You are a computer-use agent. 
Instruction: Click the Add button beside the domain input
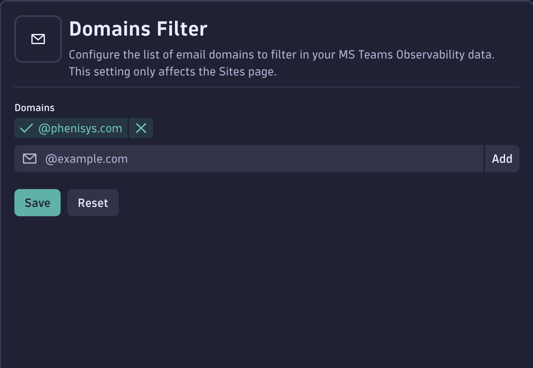click(x=502, y=159)
